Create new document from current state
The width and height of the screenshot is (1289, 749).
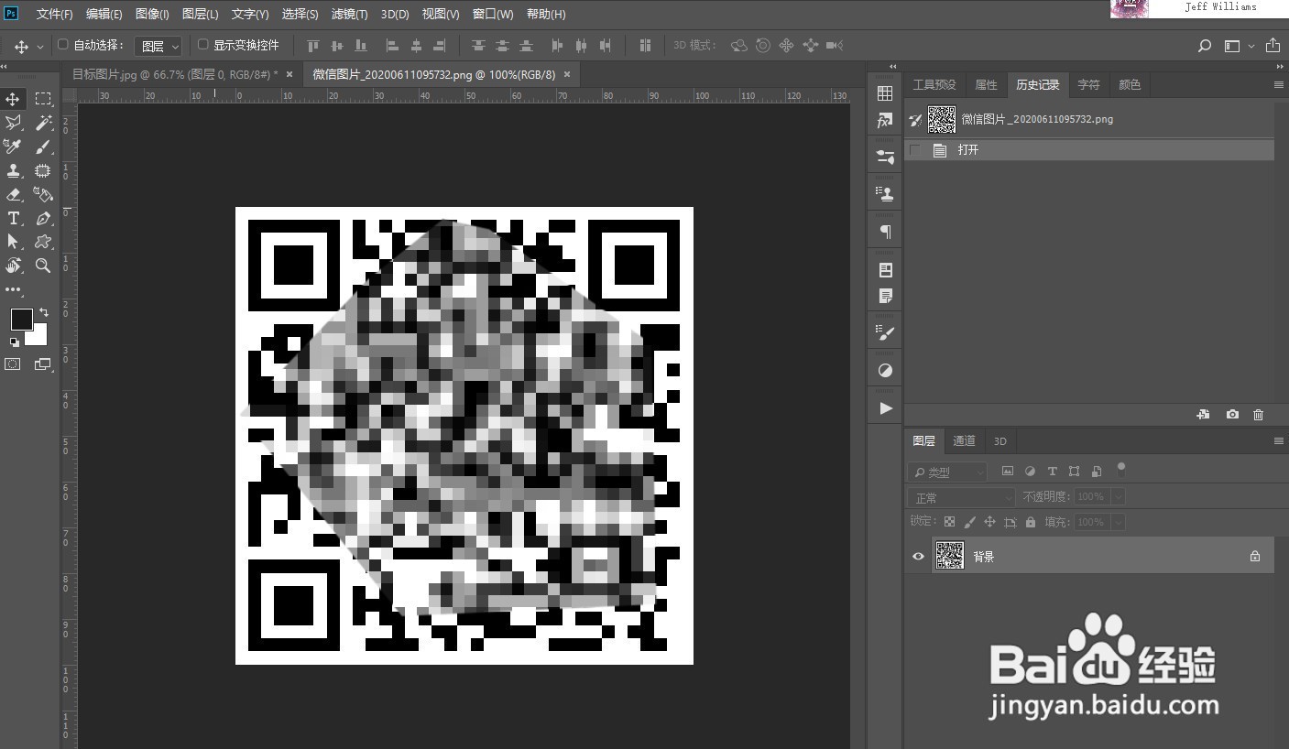(1203, 415)
